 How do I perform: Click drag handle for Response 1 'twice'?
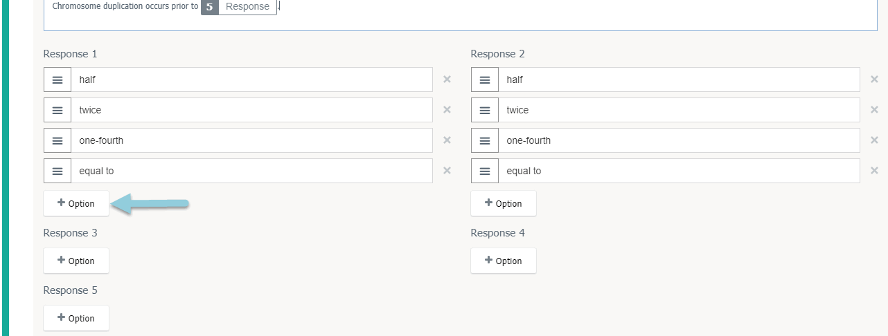[x=57, y=110]
